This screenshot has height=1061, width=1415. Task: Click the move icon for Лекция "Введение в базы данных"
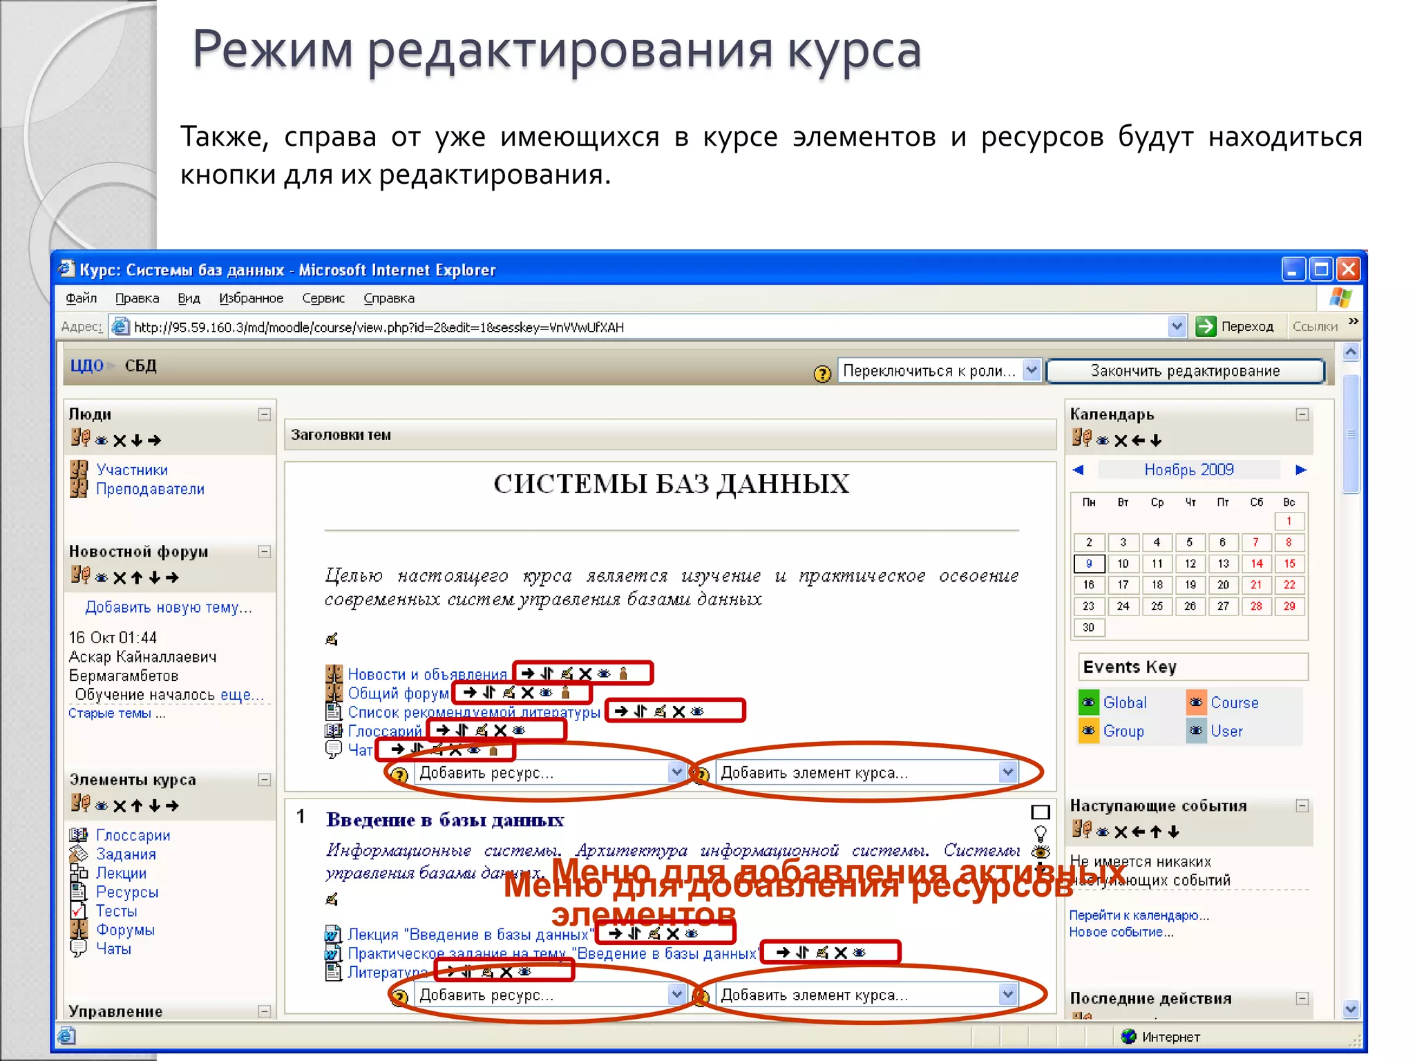[634, 934]
